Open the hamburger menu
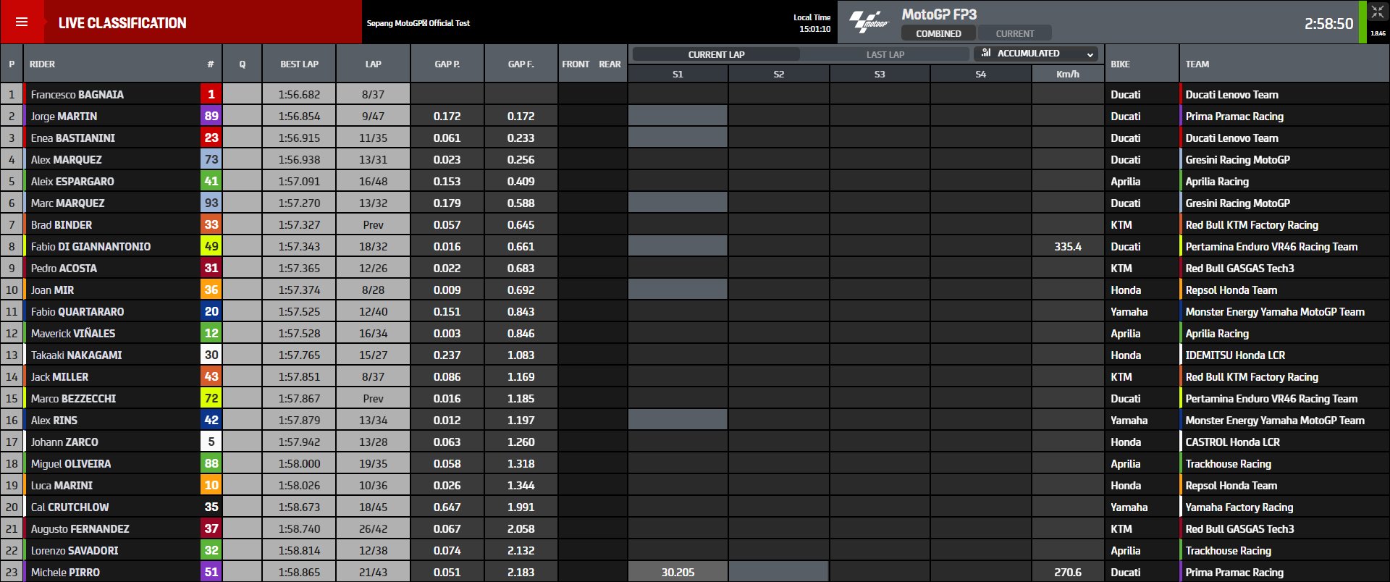Screen dimensions: 1390x582 point(22,22)
